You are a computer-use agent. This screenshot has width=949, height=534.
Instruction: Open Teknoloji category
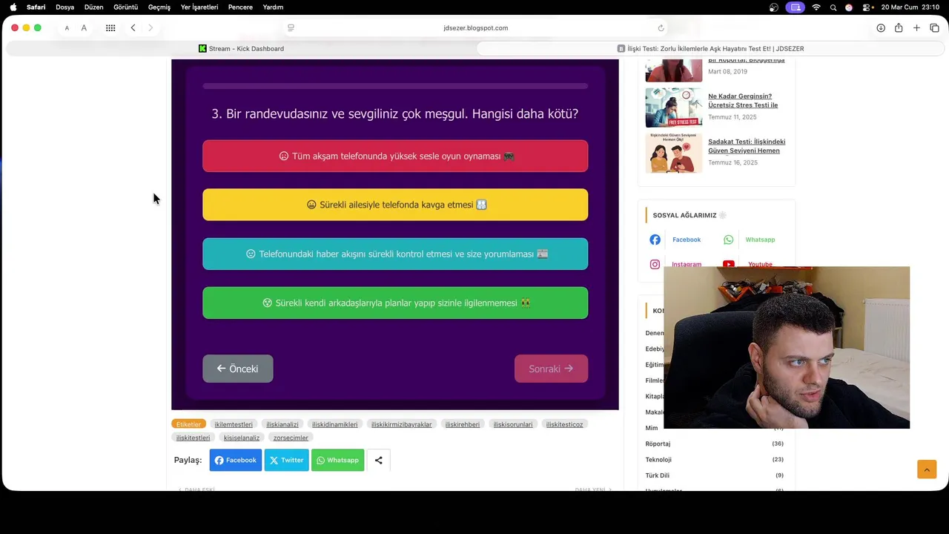[658, 460]
